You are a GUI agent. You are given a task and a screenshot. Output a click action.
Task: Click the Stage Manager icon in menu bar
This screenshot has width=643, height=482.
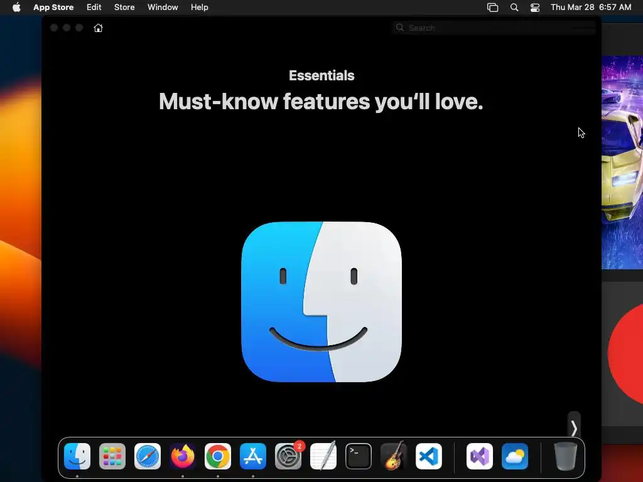click(x=492, y=8)
